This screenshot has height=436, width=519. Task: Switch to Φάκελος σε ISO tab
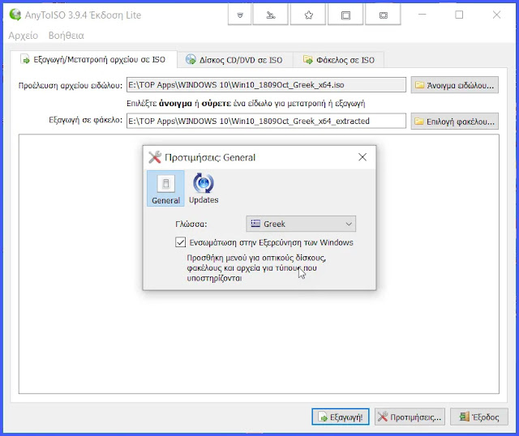pyautogui.click(x=339, y=60)
